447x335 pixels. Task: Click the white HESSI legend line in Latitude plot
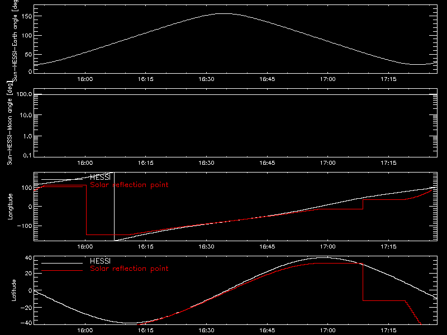point(62,263)
